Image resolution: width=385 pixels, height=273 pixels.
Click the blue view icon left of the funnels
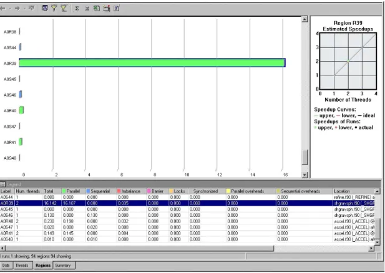tap(45, 8)
